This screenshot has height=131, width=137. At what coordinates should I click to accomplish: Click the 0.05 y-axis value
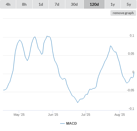tap(131, 54)
